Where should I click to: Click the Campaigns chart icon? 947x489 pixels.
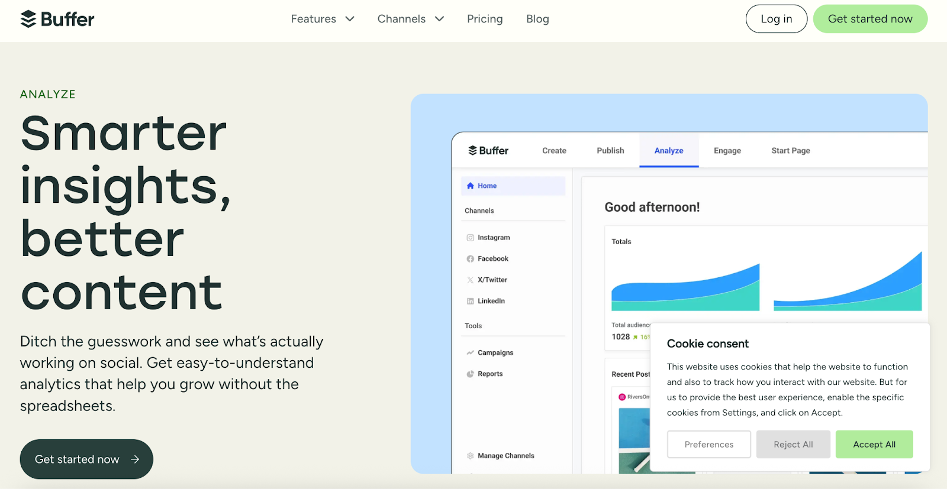click(470, 353)
